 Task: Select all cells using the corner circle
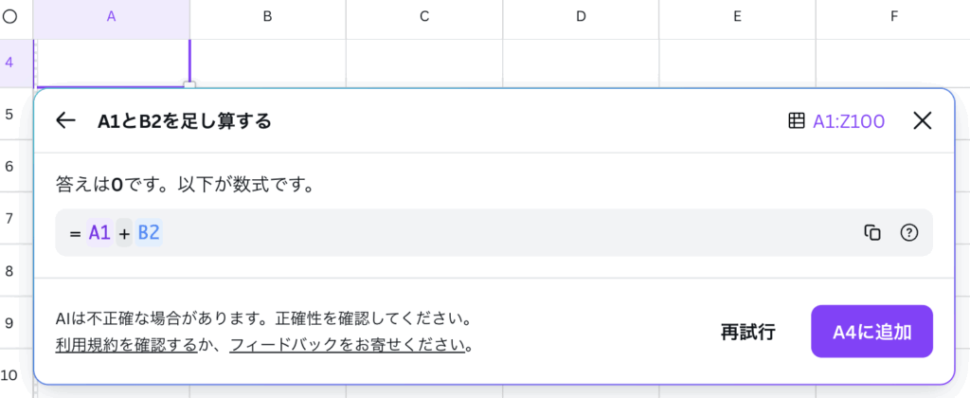[9, 17]
